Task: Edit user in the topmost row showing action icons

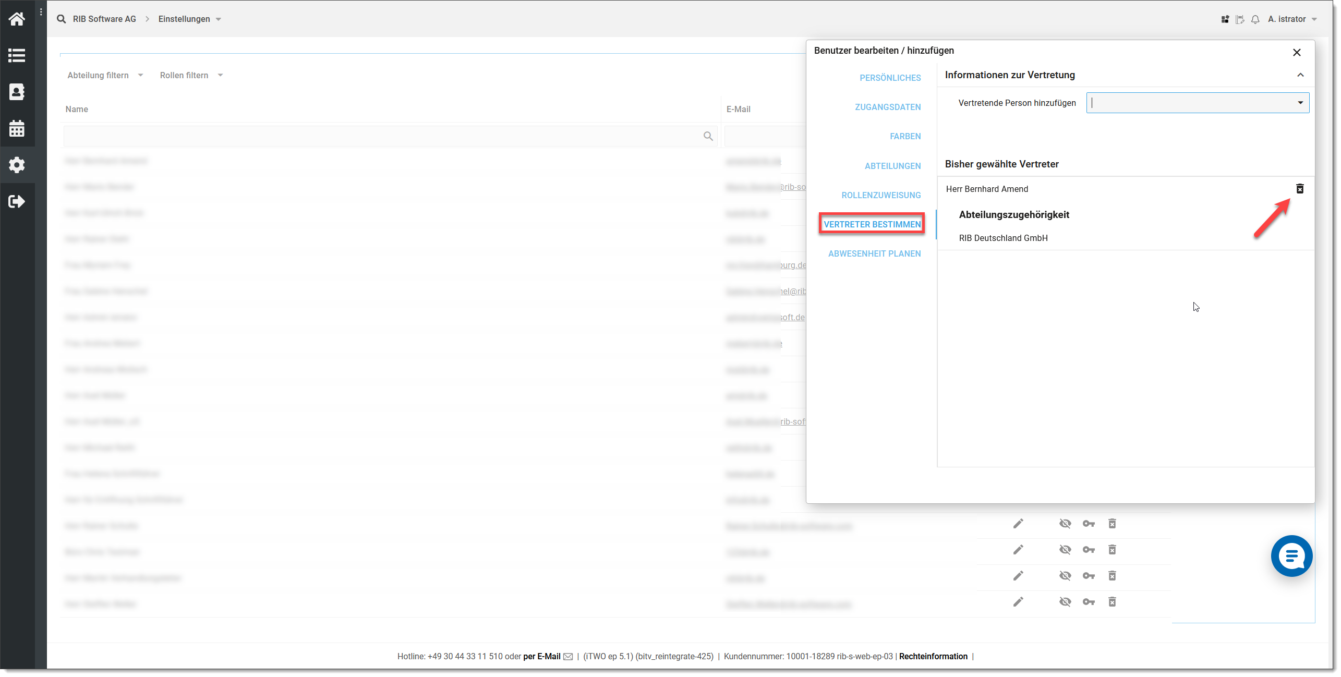Action: tap(1018, 524)
